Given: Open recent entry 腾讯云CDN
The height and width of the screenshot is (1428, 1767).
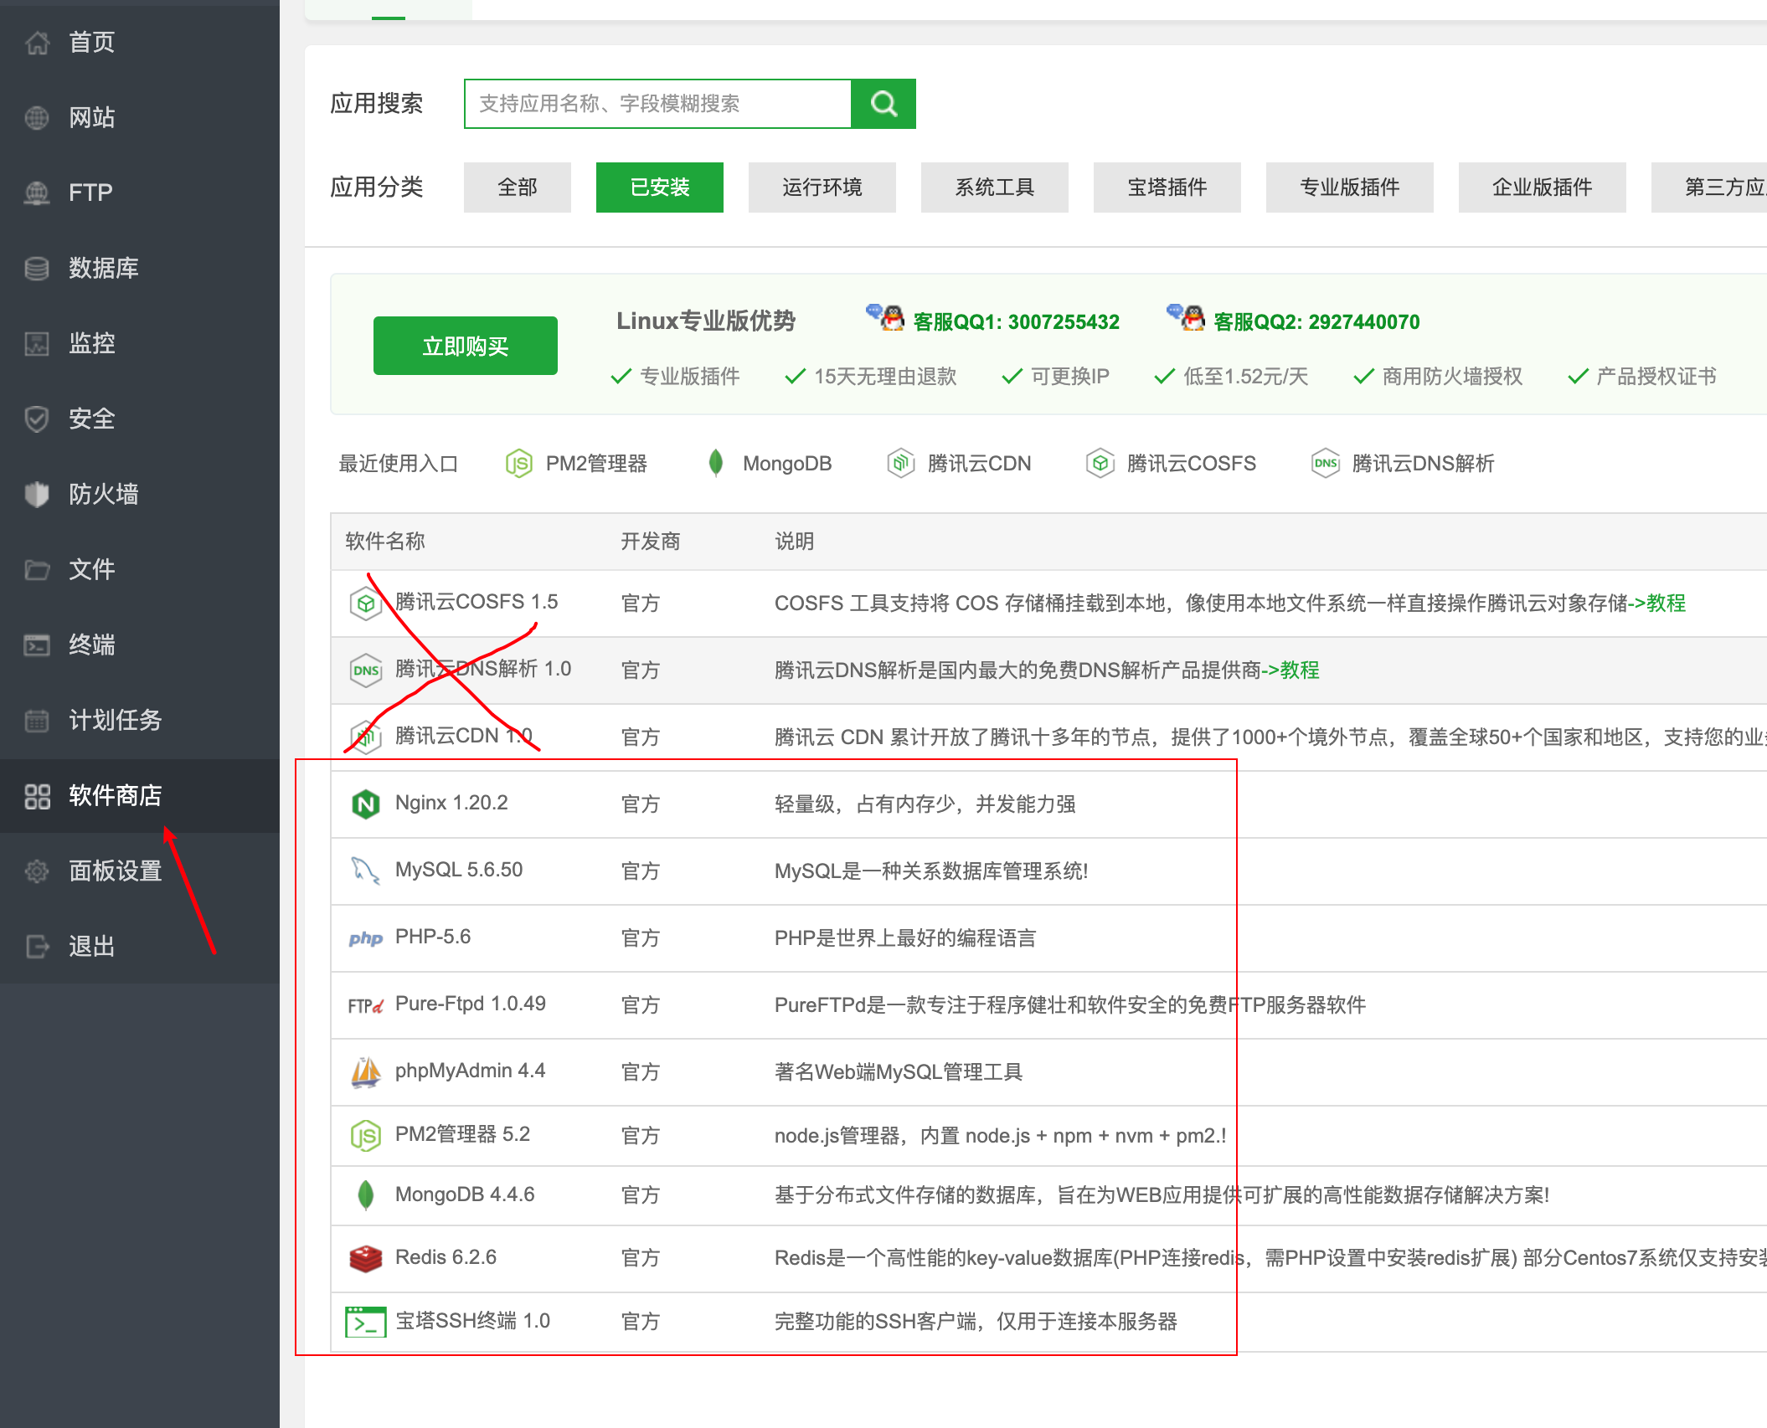Looking at the screenshot, I should (x=959, y=464).
